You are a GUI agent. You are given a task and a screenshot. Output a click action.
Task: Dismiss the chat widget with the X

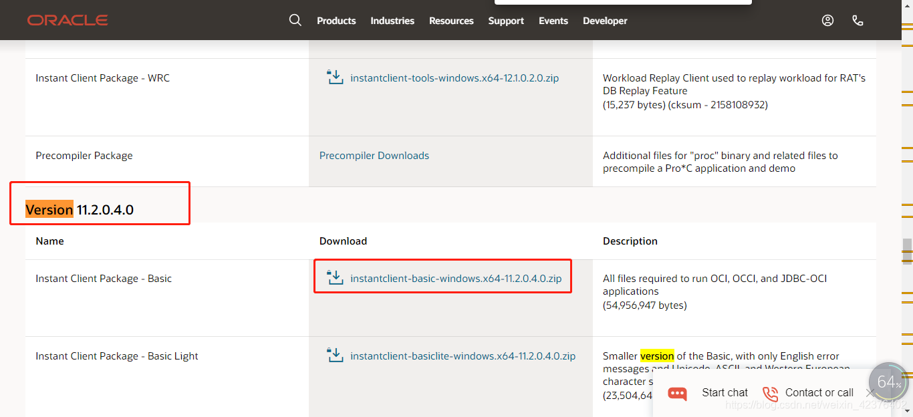tap(870, 393)
